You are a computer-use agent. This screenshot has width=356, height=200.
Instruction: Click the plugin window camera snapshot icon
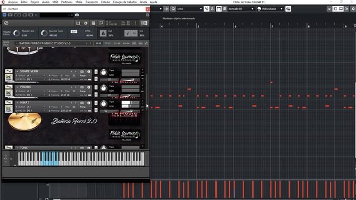click(77, 15)
